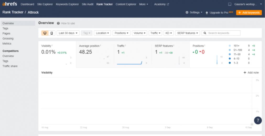
Task: Open Site Explorer in top menu
Action: [x=45, y=4]
